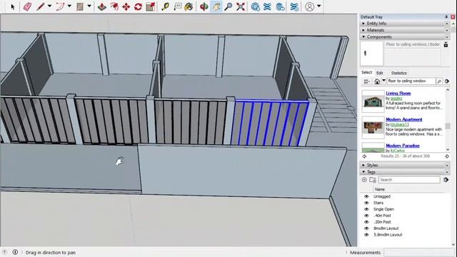Hide the .40m Post tag

point(366,216)
